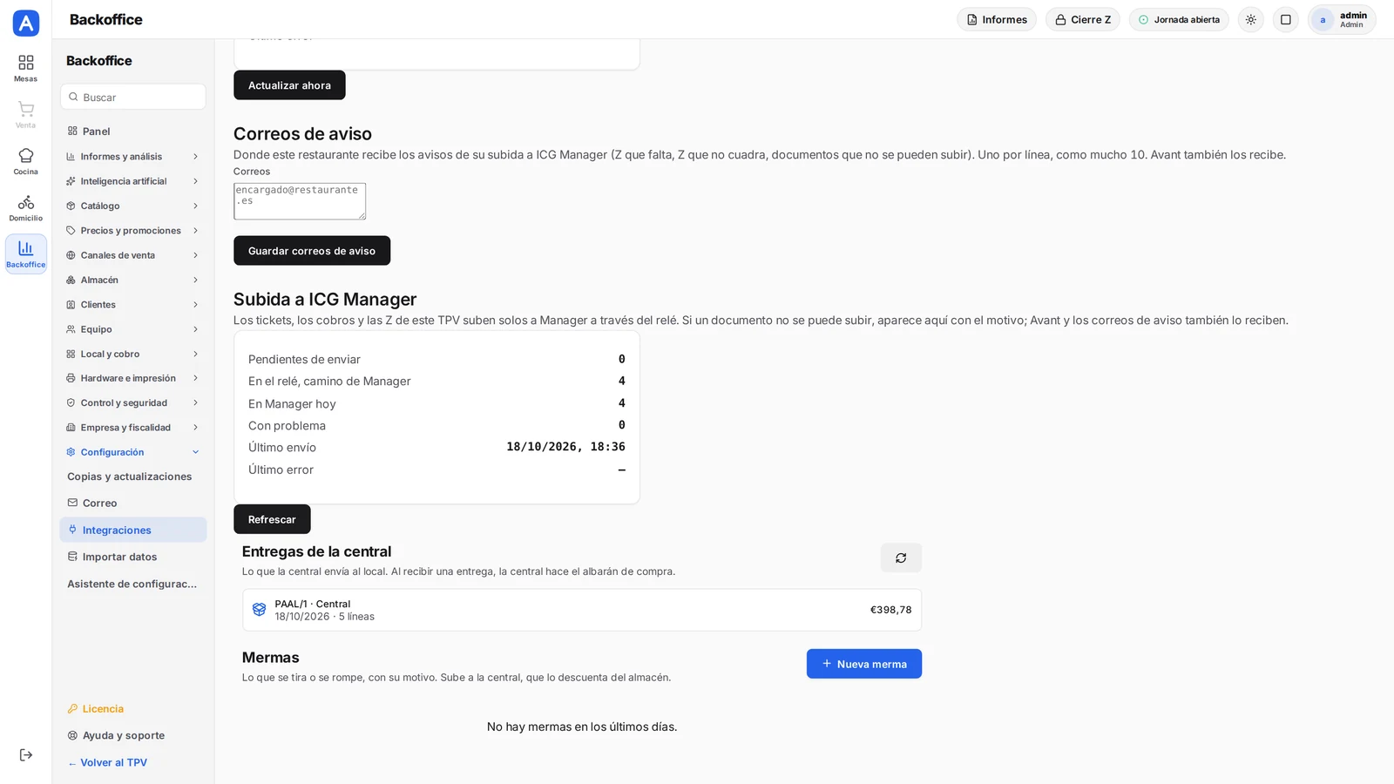Screen dimensions: 1394x784
Task: Open the Venta cart icon
Action: coord(25,115)
